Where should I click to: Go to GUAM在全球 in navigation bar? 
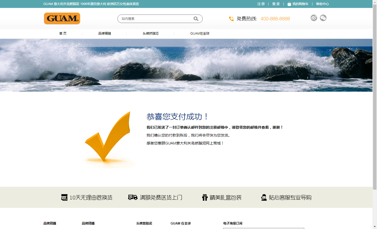pyautogui.click(x=200, y=34)
